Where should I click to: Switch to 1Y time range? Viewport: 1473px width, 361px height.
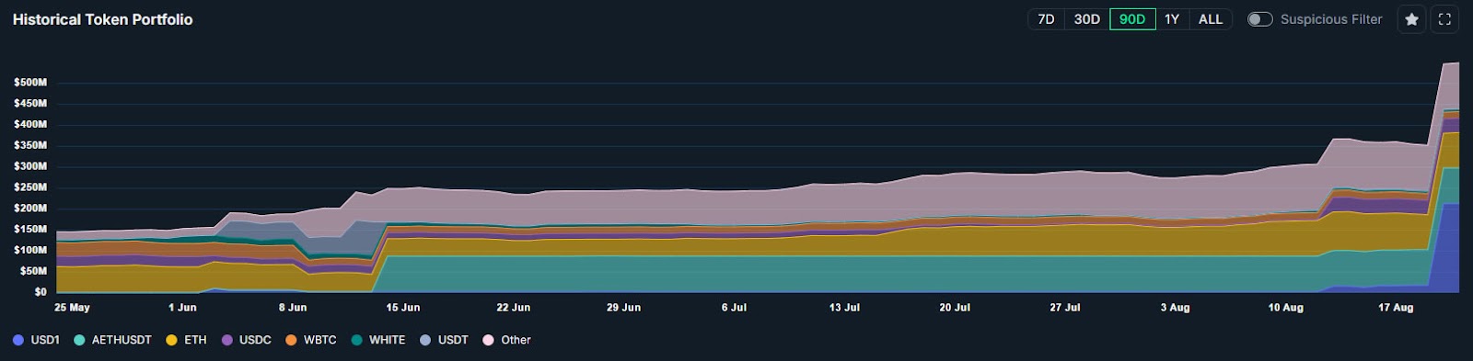1172,19
